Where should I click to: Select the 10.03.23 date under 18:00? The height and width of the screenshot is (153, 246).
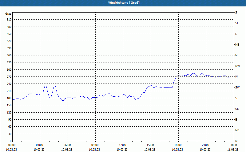point(177,149)
